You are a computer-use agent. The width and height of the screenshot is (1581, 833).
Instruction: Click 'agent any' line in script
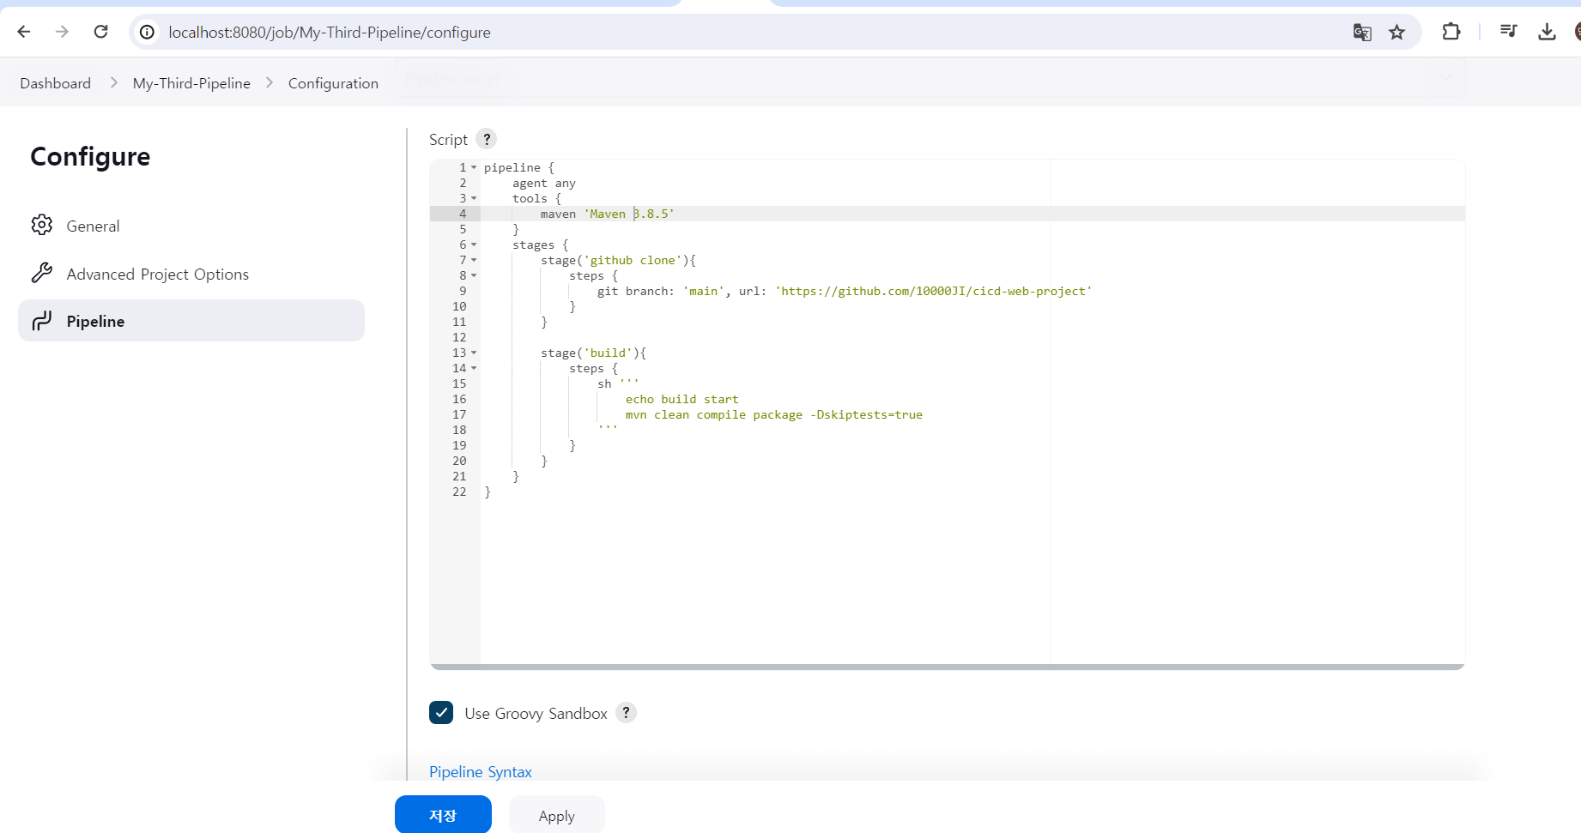point(544,183)
